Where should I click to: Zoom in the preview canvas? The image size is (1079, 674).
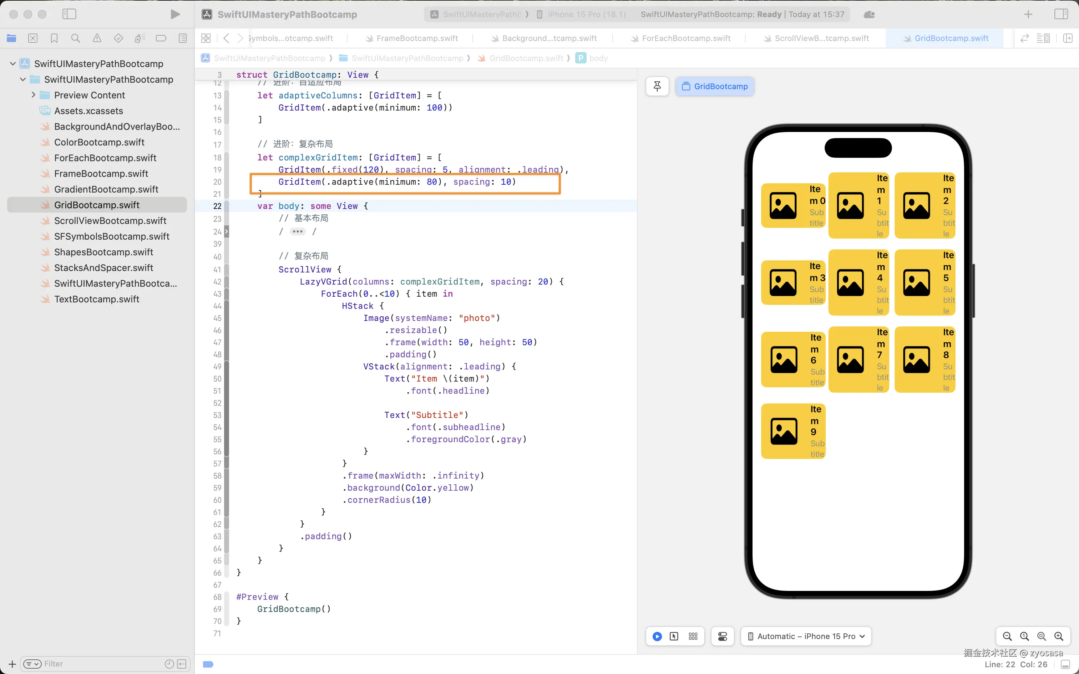(1059, 636)
